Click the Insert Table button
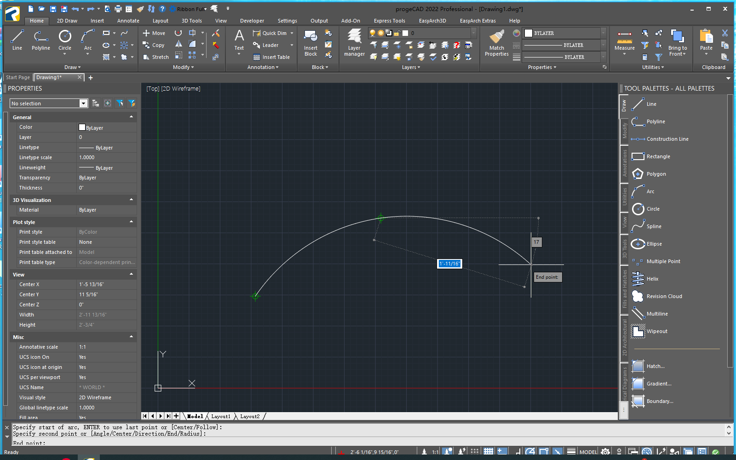Image resolution: width=736 pixels, height=460 pixels. 271,57
